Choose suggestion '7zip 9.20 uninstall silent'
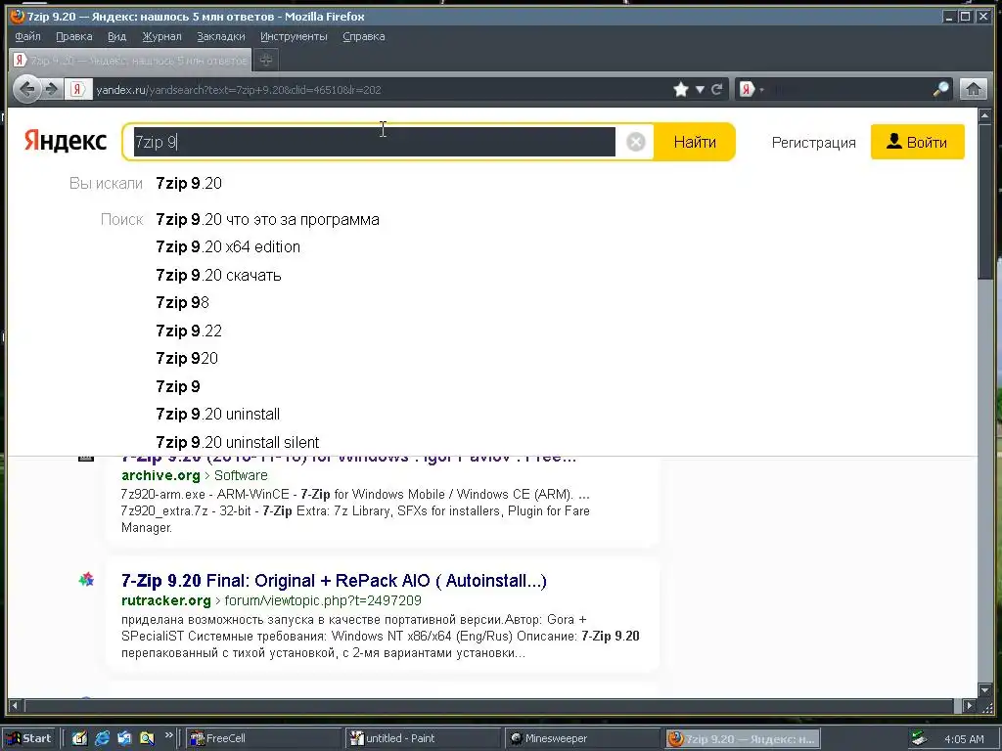 point(238,442)
